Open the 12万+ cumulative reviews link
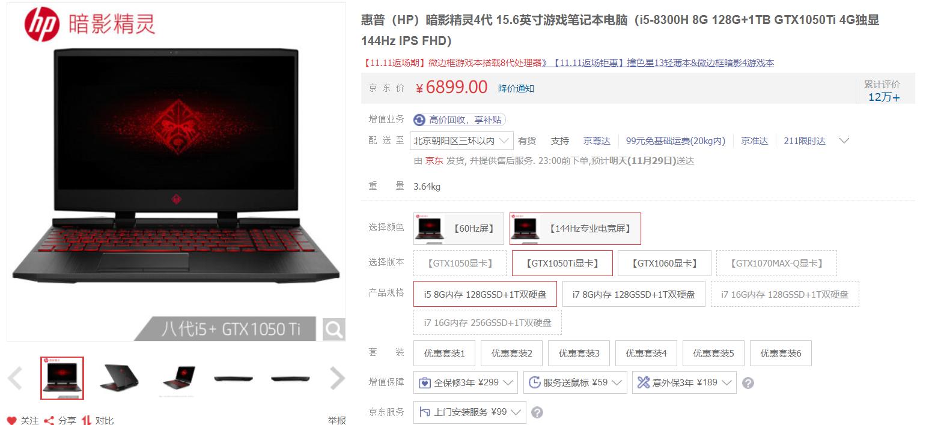The image size is (935, 425). (x=884, y=97)
